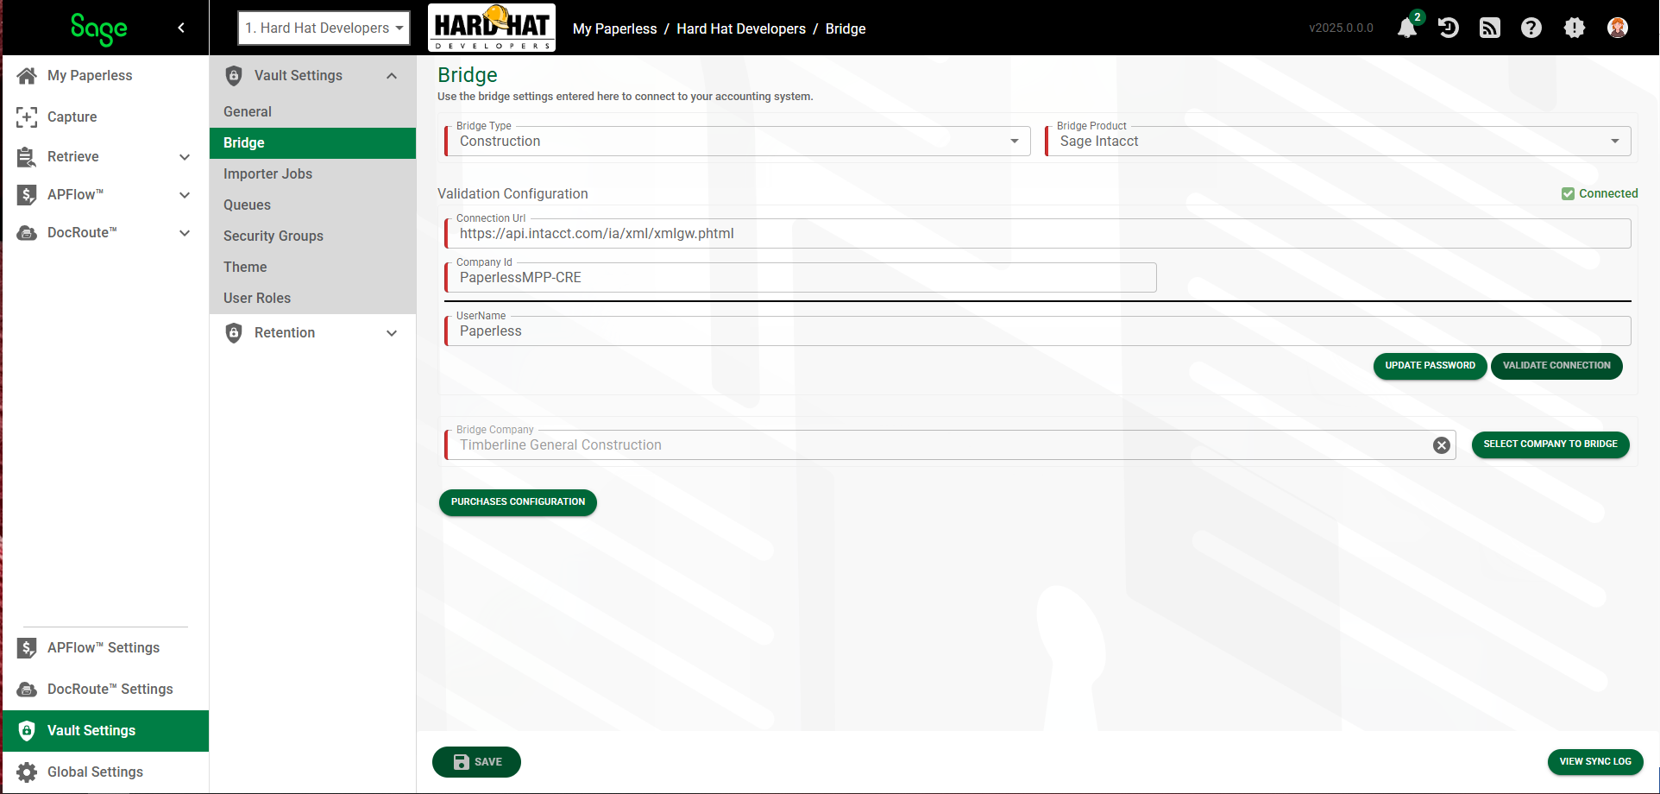Image resolution: width=1660 pixels, height=794 pixels.
Task: Open the RSS feed icon
Action: coord(1490,28)
